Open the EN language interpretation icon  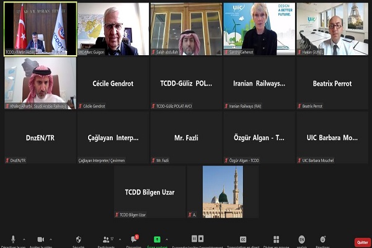pos(301,239)
